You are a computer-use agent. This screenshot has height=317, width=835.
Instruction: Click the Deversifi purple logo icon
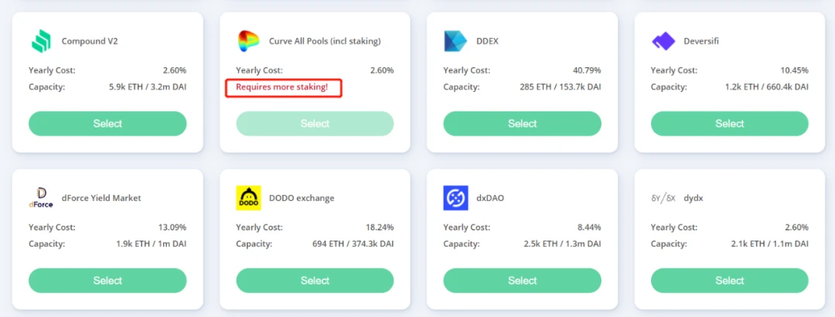663,41
